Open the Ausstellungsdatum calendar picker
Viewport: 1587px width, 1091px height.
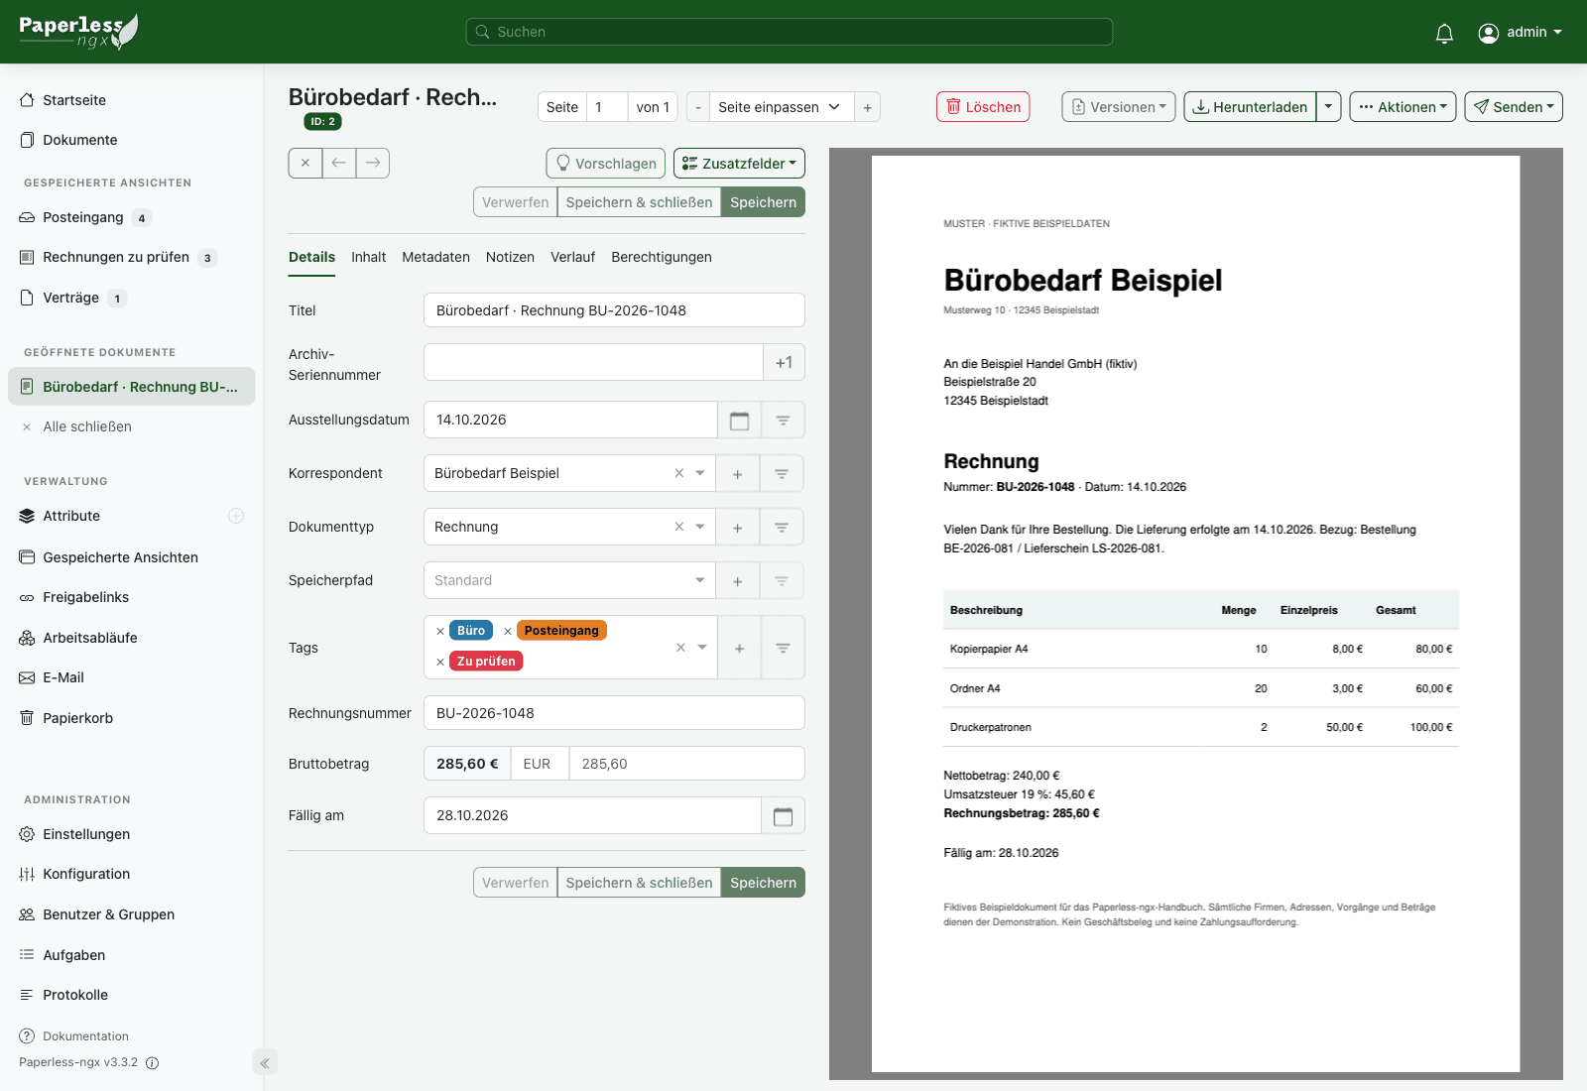tap(739, 420)
